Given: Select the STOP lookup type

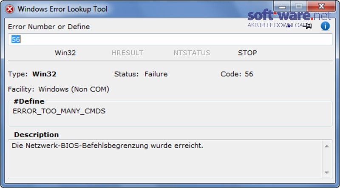Looking at the screenshot, I should tap(247, 53).
